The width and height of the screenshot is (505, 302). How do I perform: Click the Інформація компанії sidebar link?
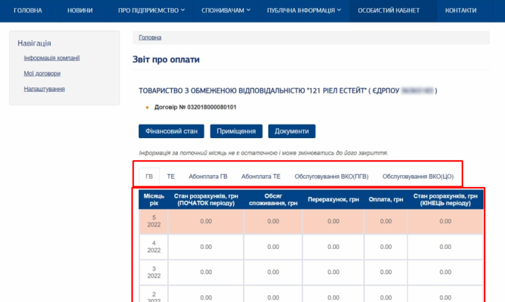click(52, 58)
